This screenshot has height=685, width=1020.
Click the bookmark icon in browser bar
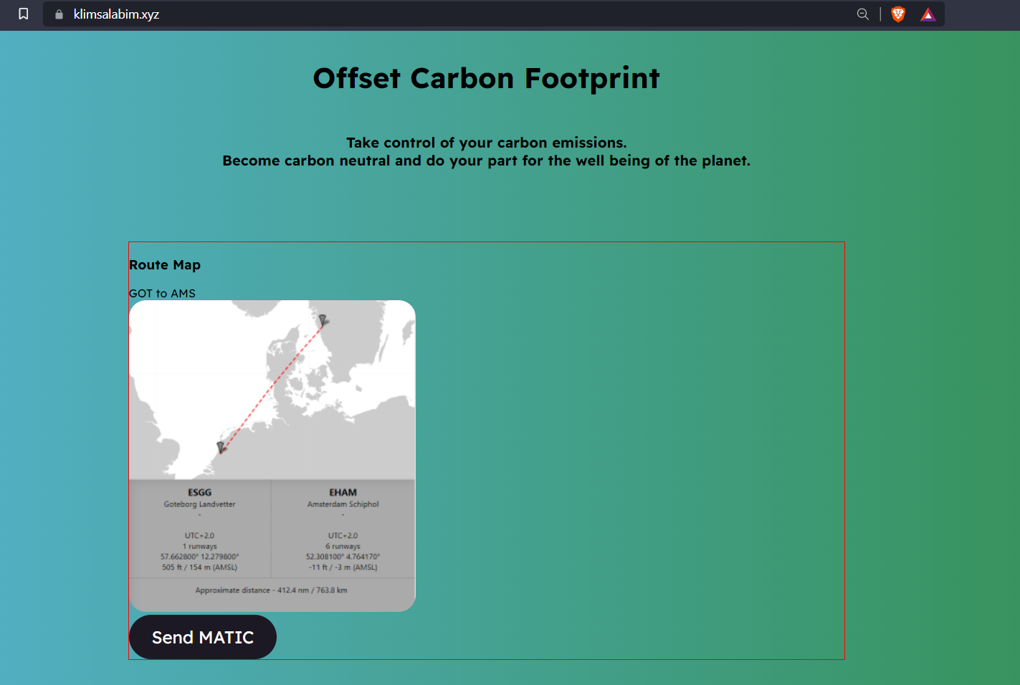click(23, 14)
